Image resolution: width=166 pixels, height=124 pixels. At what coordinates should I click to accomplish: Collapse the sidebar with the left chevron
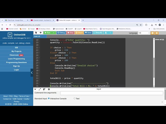(x=32, y=73)
